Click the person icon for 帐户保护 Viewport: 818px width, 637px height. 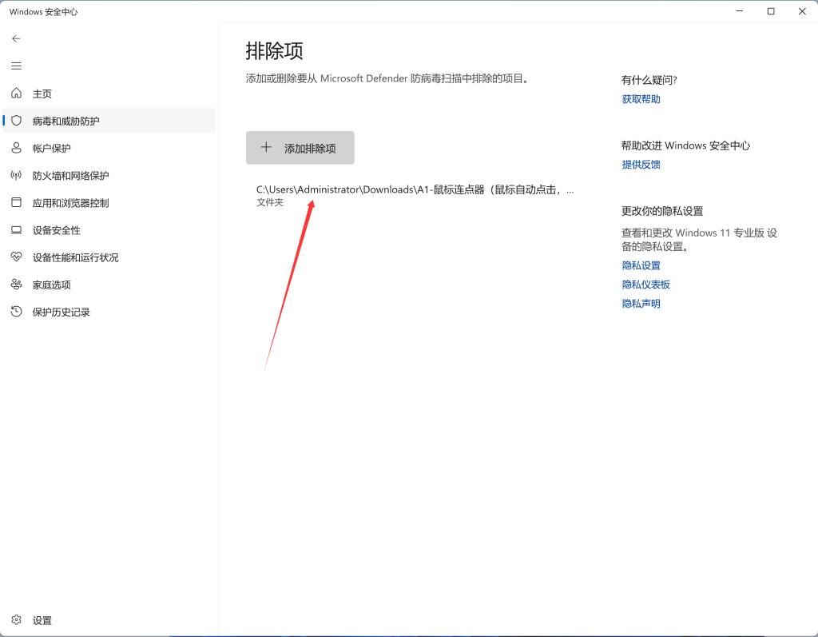16,148
